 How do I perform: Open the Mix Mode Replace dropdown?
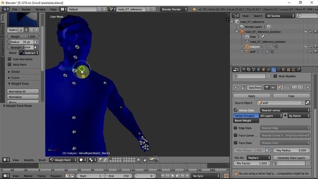pos(258,158)
